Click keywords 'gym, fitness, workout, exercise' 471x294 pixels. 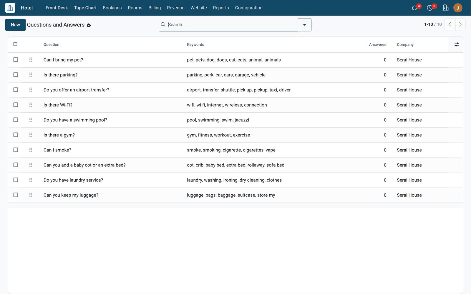point(218,135)
